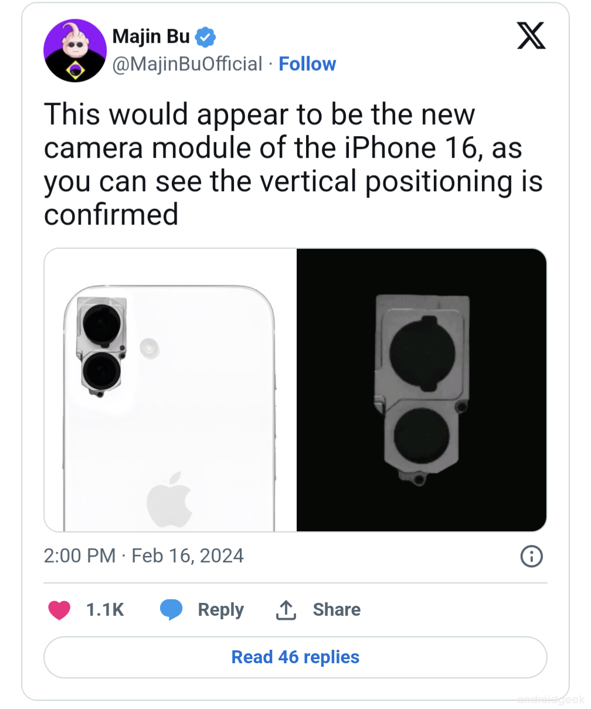Click the Majin Bu display name
Image resolution: width=591 pixels, height=709 pixels.
151,36
